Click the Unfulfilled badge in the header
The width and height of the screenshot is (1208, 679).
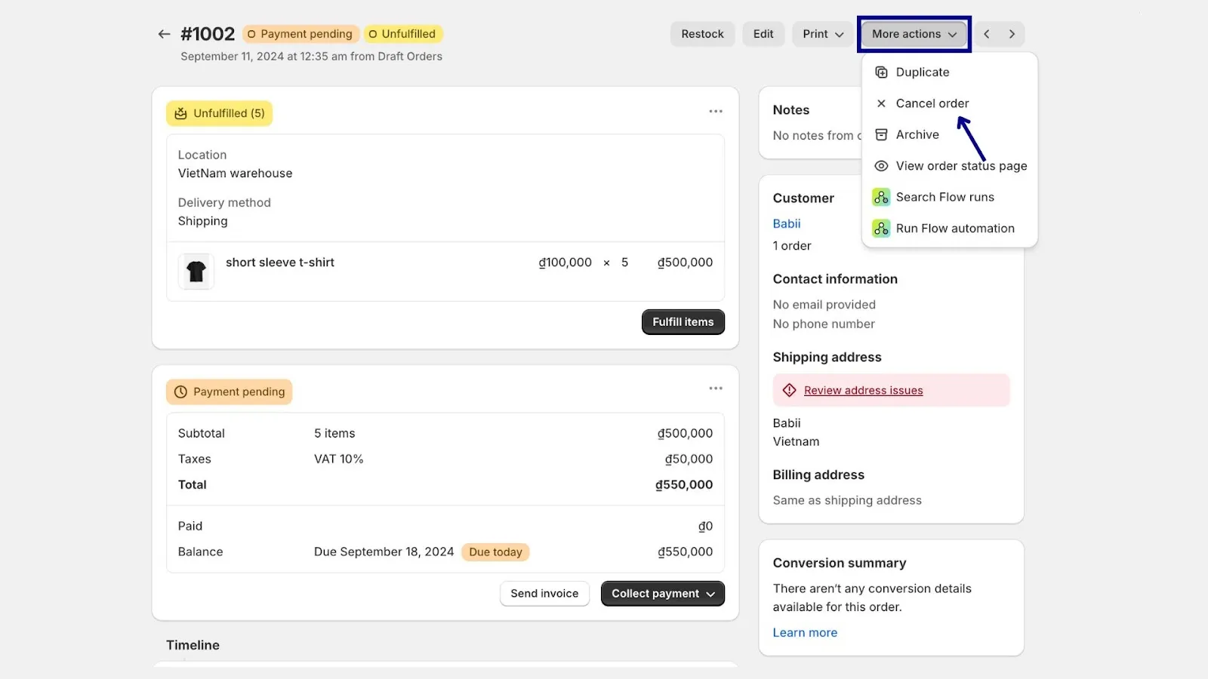point(403,34)
